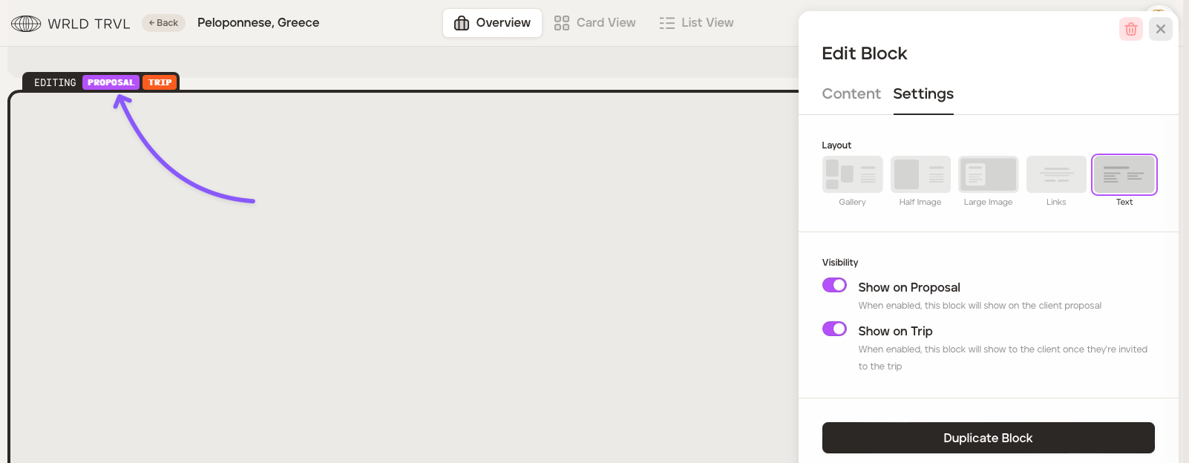
Task: Toggle Show on Proposal switch
Action: pos(834,285)
